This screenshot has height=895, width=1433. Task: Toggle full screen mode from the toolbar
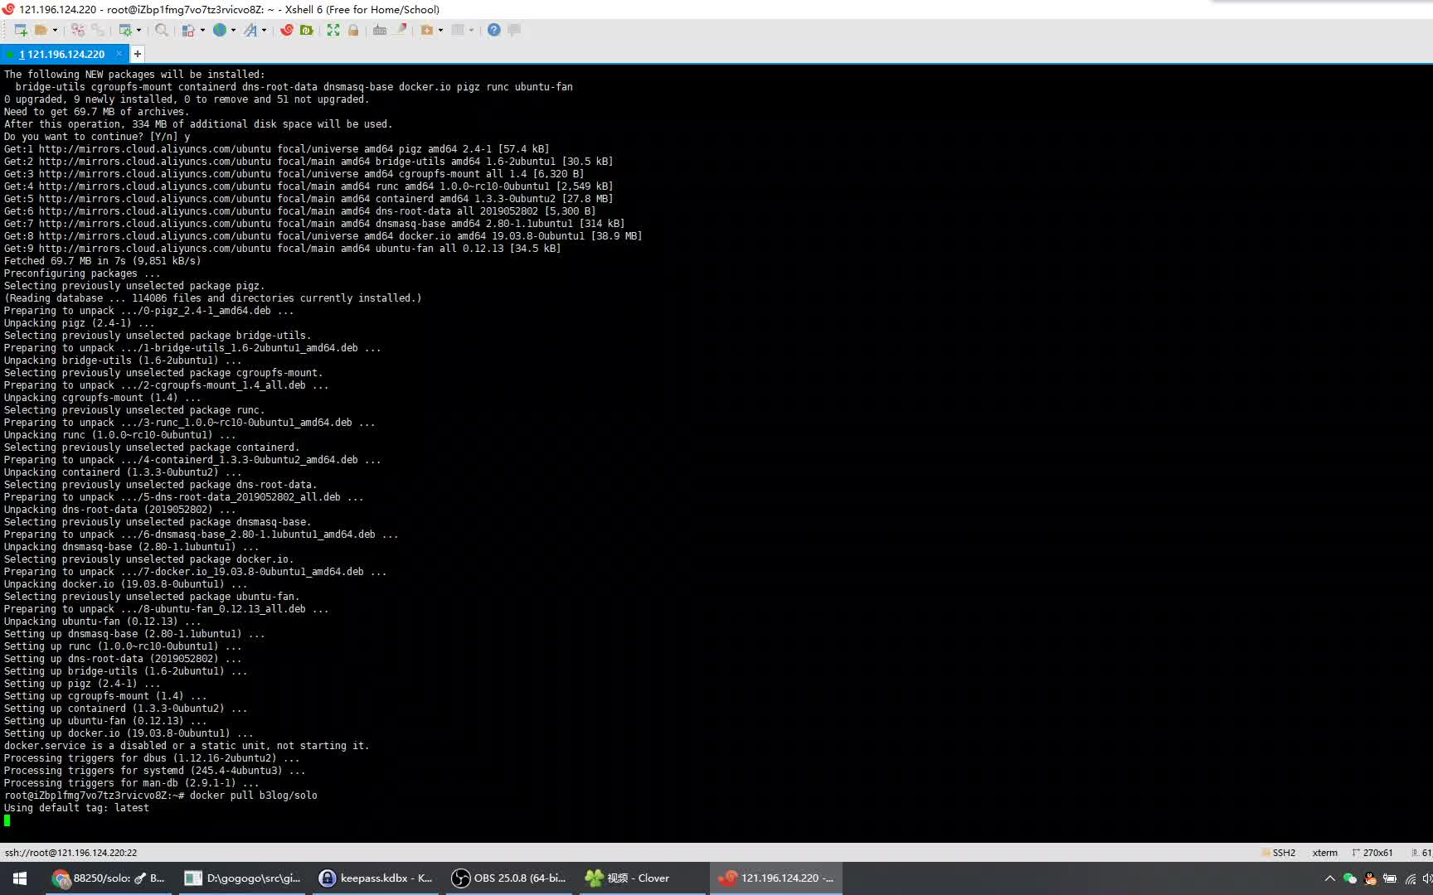(333, 31)
